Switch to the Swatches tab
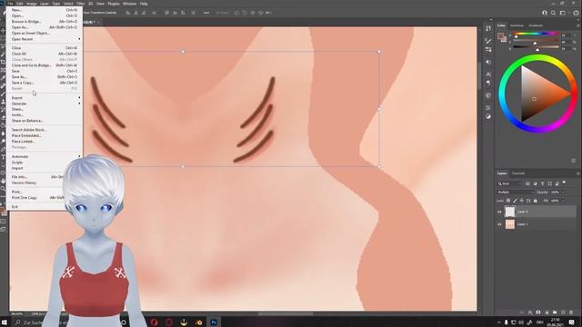 tap(517, 25)
